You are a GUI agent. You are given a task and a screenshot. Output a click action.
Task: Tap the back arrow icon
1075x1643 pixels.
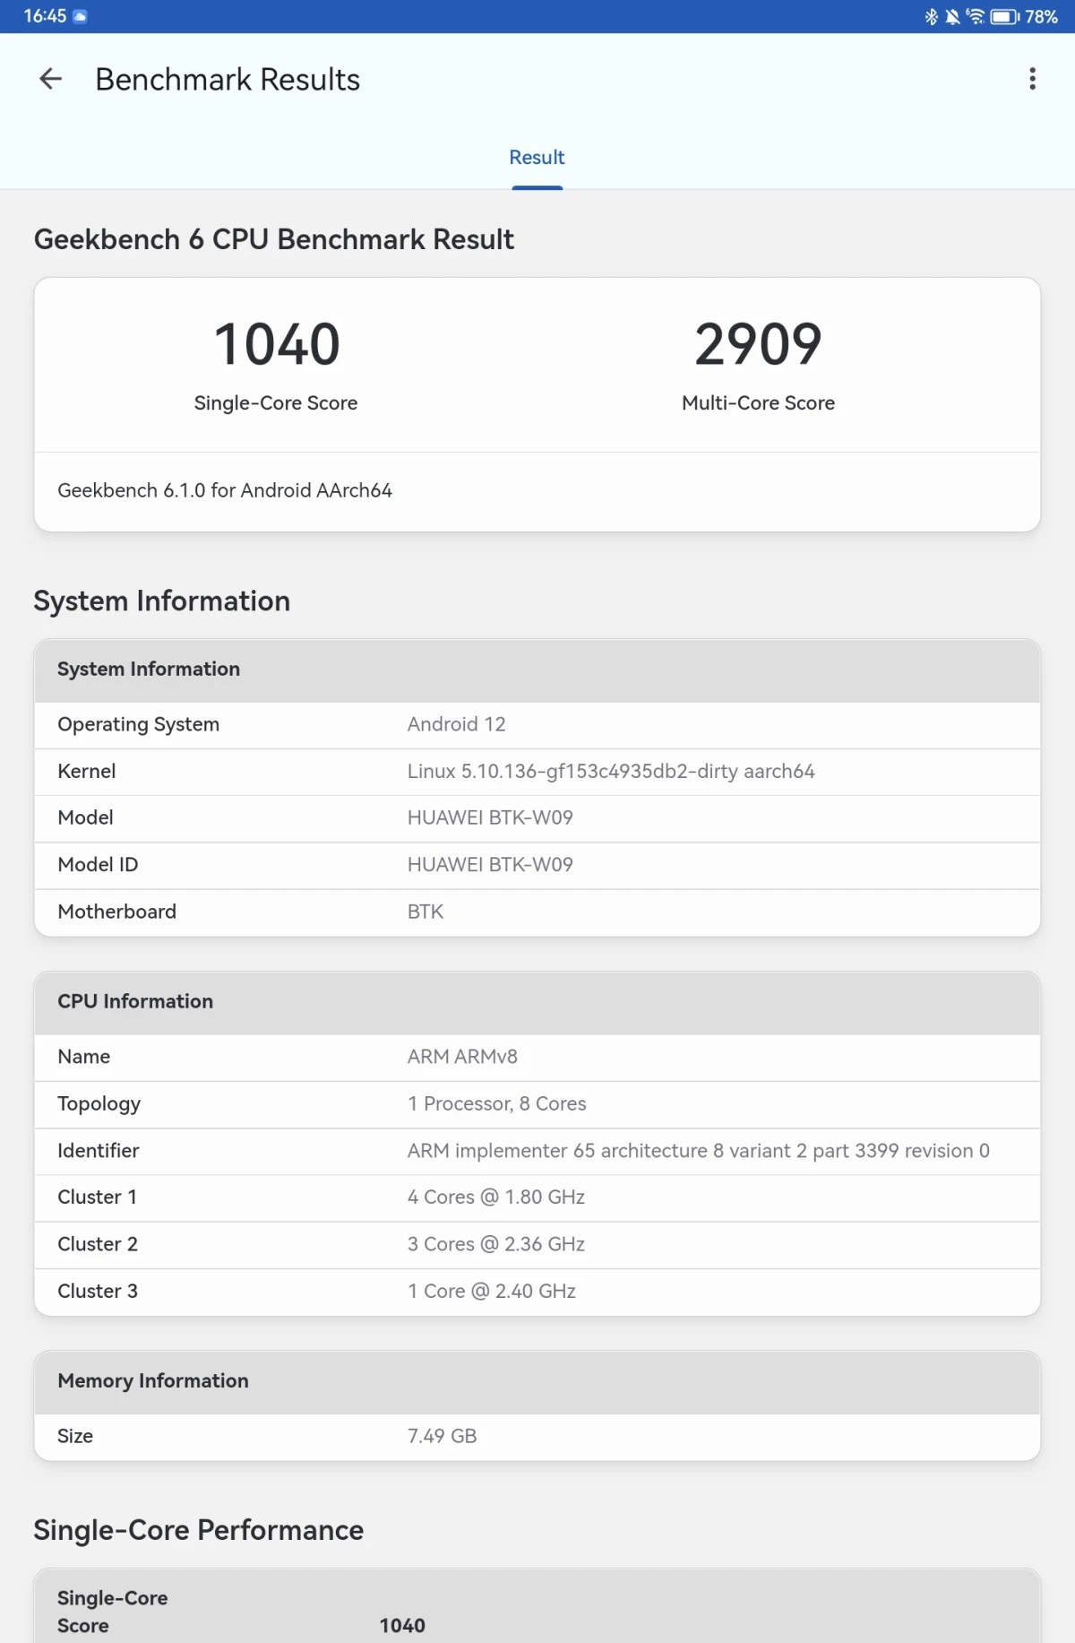tap(51, 79)
